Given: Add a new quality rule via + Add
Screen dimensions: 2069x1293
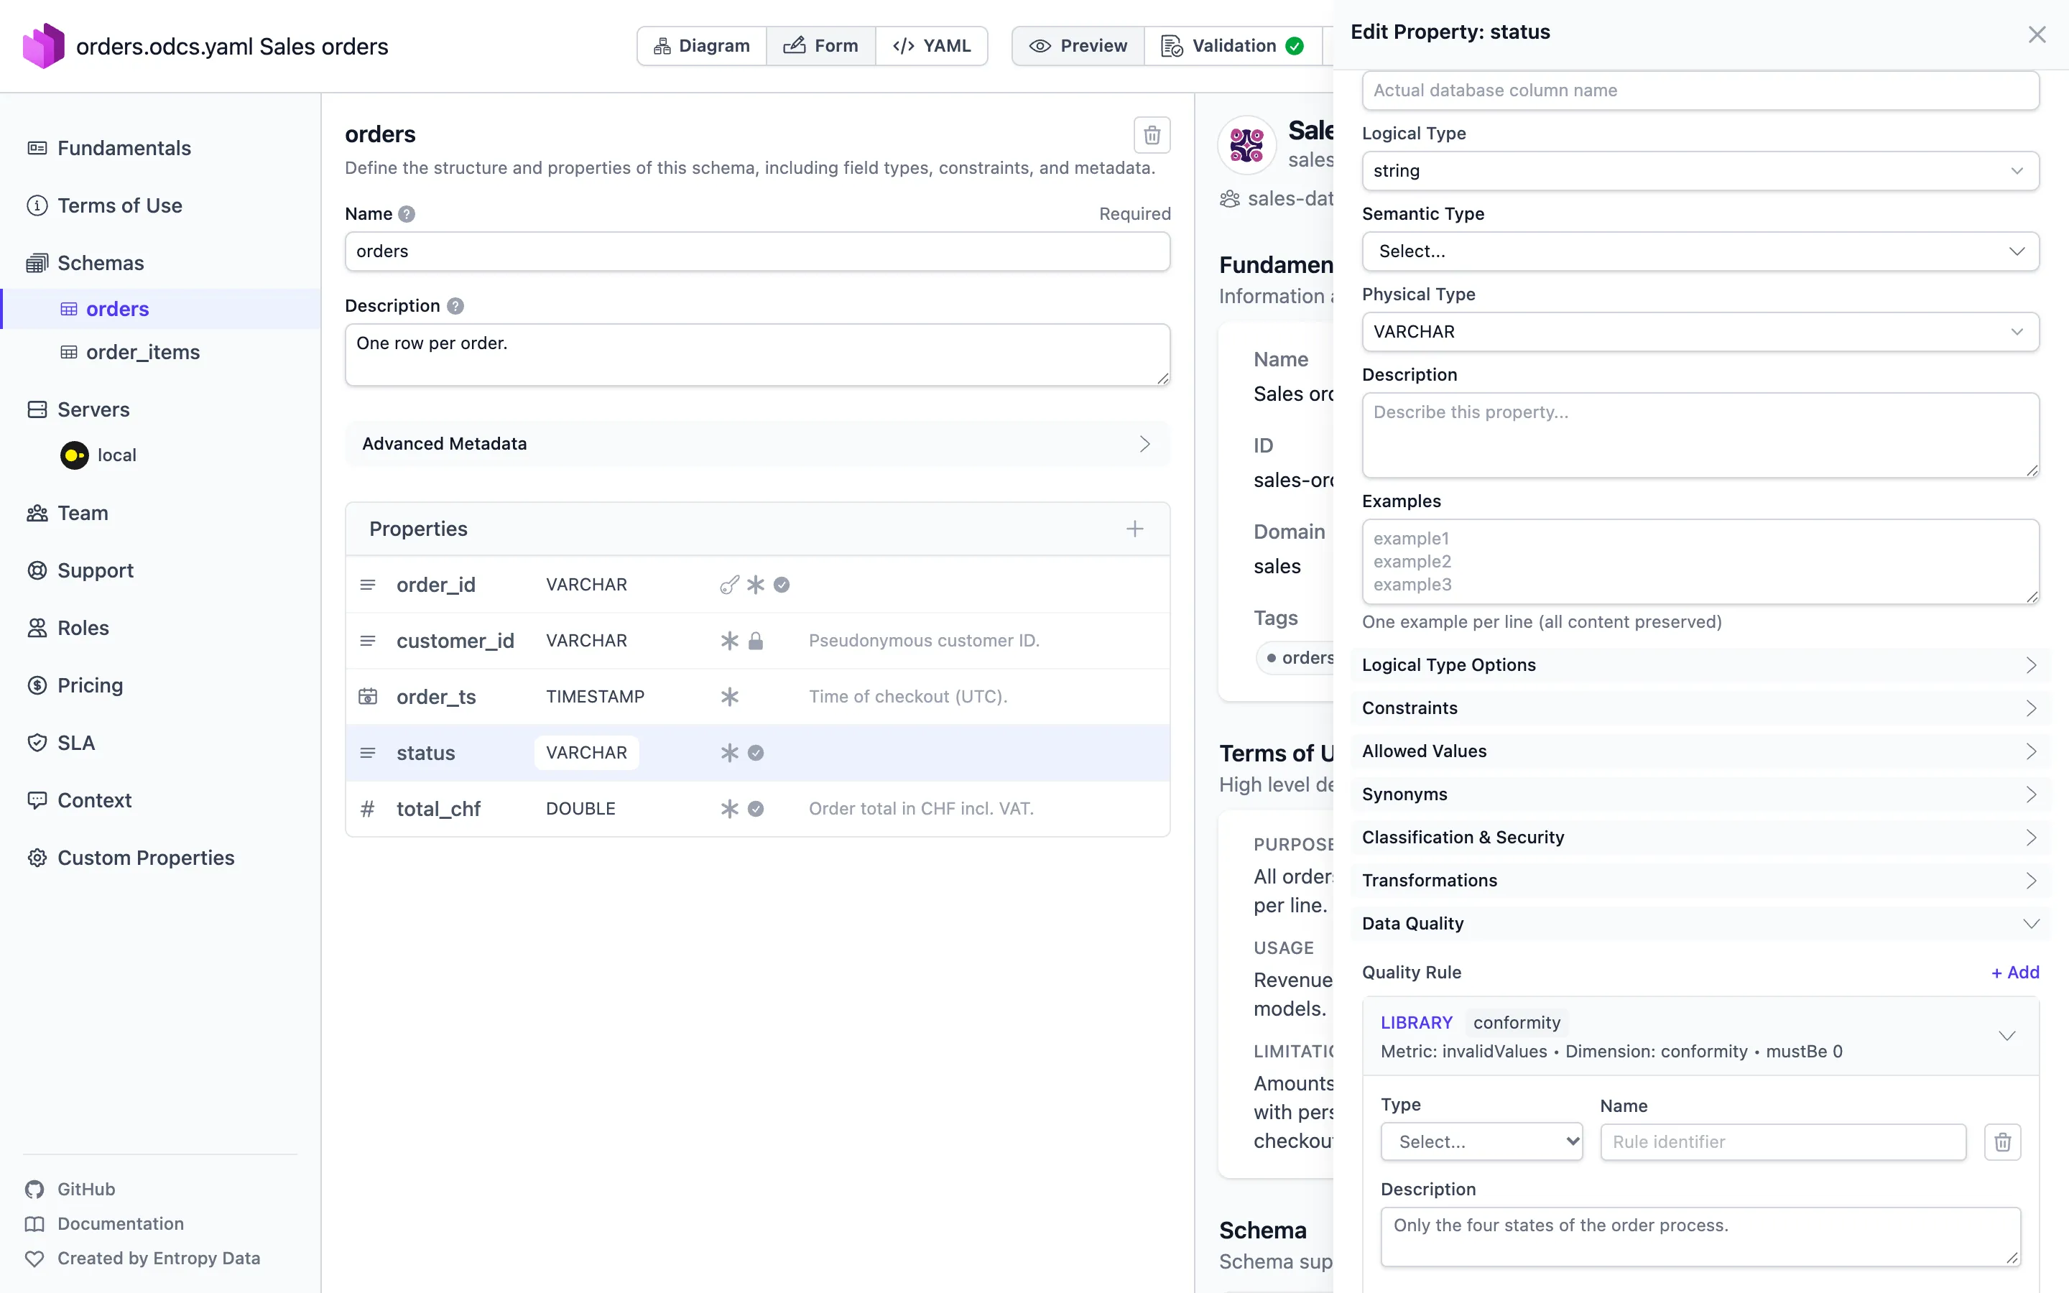Looking at the screenshot, I should coord(2015,973).
